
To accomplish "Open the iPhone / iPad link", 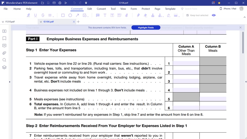I will [x=228, y=9].
